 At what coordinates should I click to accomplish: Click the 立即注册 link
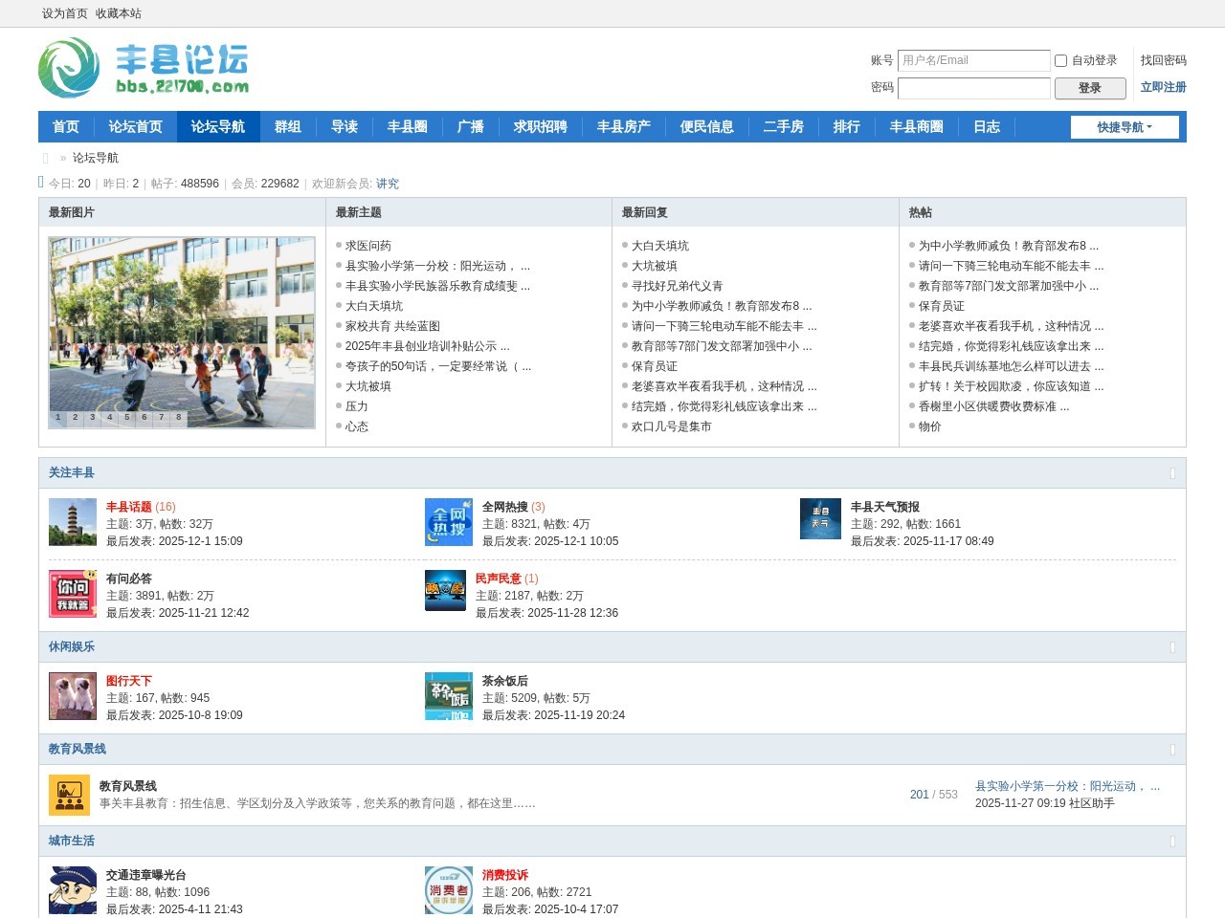(1163, 87)
